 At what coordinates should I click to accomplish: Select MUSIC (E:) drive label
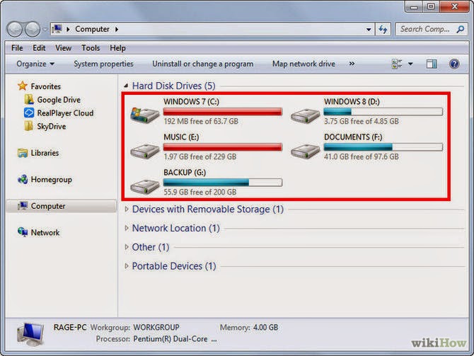(x=181, y=137)
